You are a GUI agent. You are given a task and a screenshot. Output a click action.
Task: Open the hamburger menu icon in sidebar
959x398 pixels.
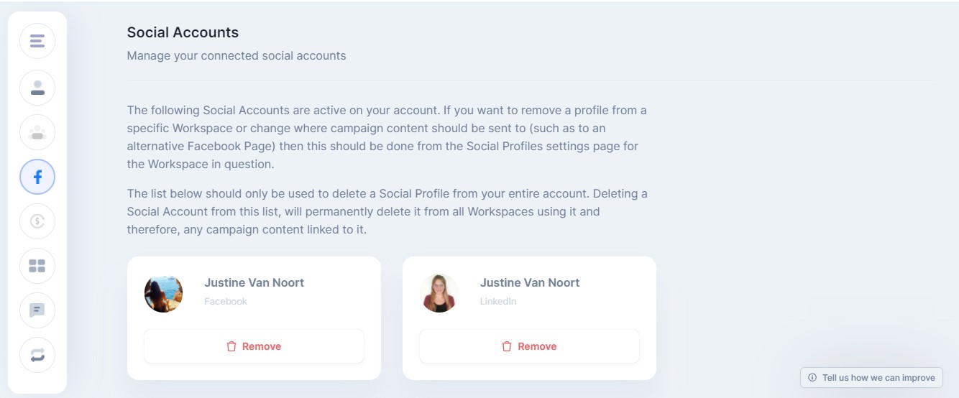37,41
